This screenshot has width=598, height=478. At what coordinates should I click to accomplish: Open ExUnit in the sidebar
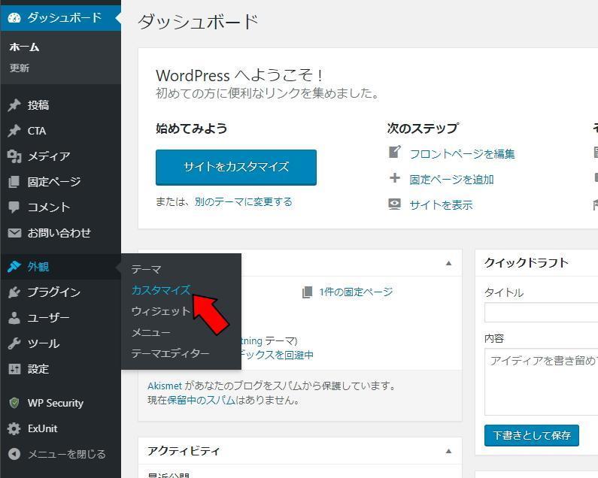click(61, 428)
